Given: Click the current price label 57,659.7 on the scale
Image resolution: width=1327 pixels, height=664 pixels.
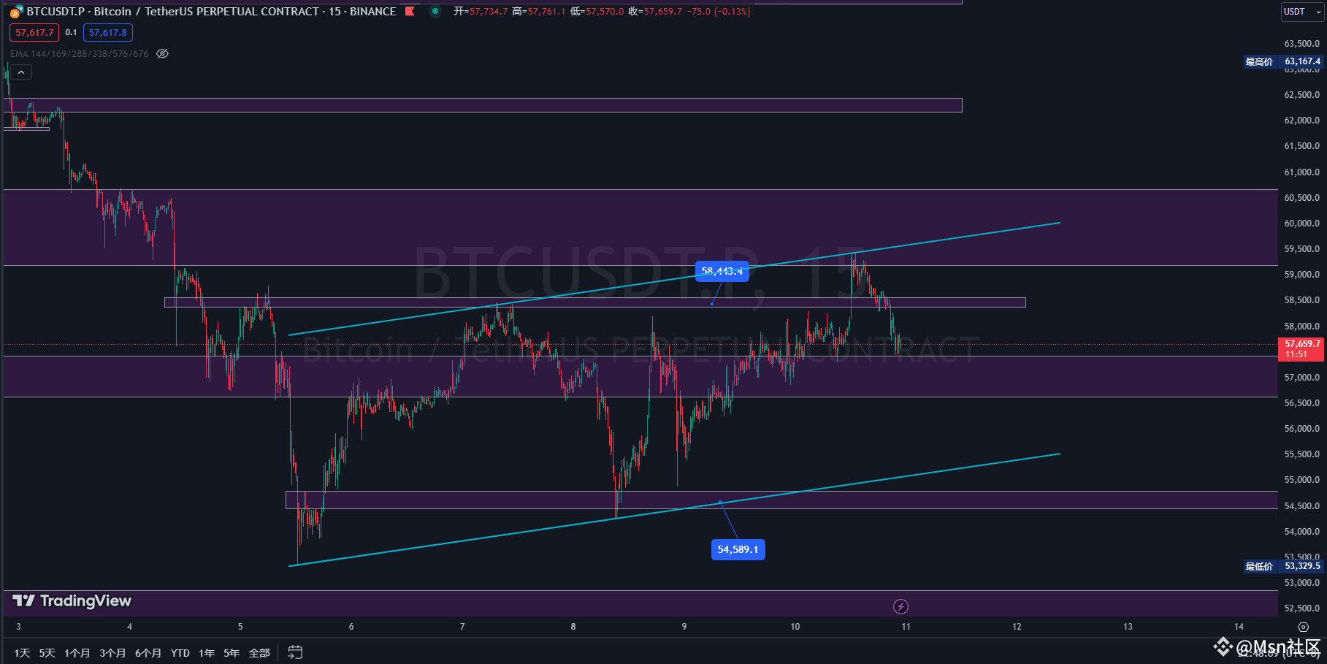Looking at the screenshot, I should pos(1301,343).
